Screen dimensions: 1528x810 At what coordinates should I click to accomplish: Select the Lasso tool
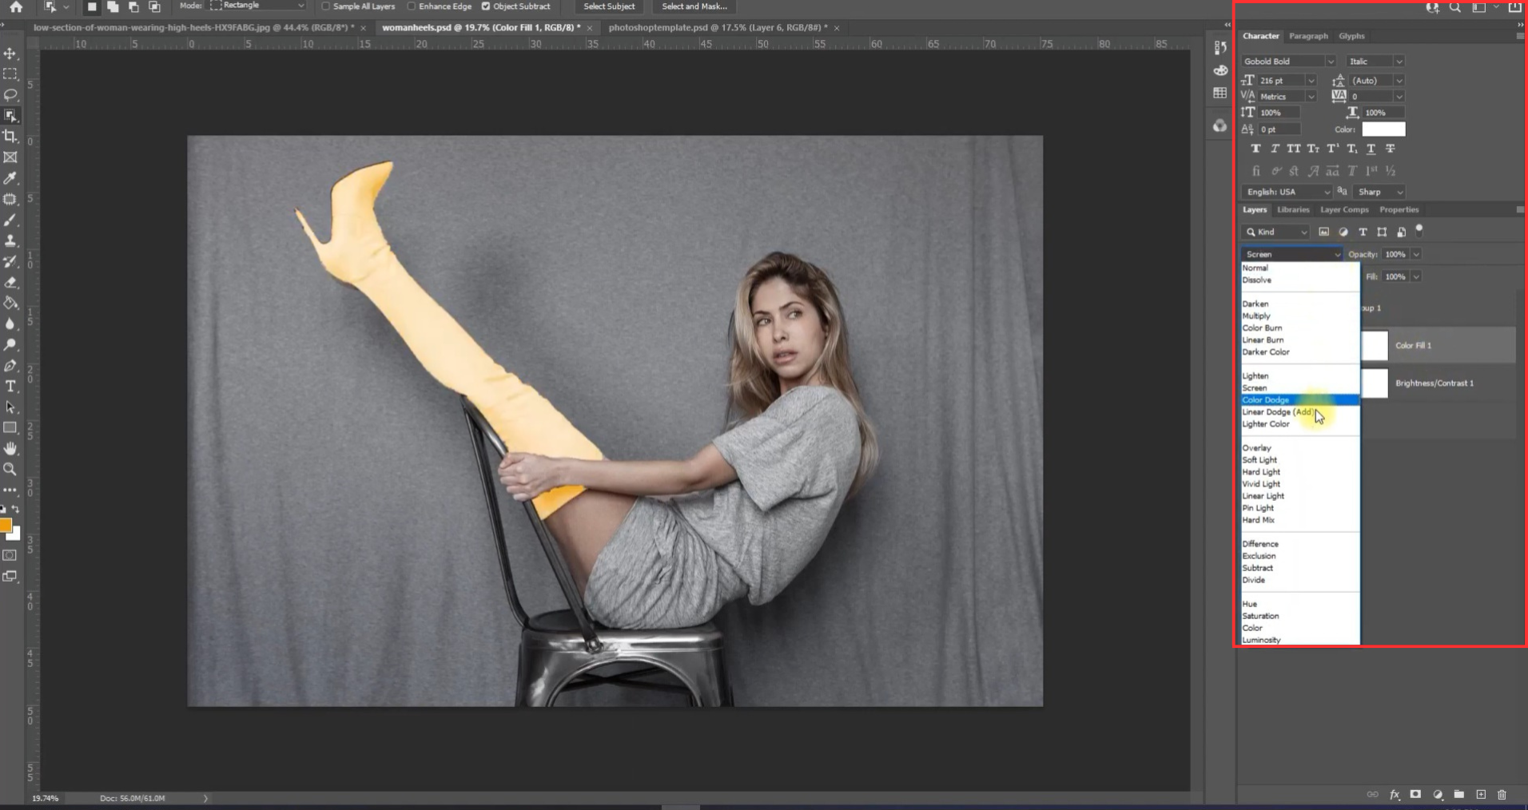point(10,95)
